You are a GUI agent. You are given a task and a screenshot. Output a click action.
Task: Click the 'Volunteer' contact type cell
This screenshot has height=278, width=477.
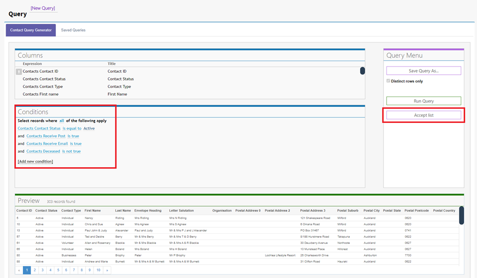click(68, 243)
